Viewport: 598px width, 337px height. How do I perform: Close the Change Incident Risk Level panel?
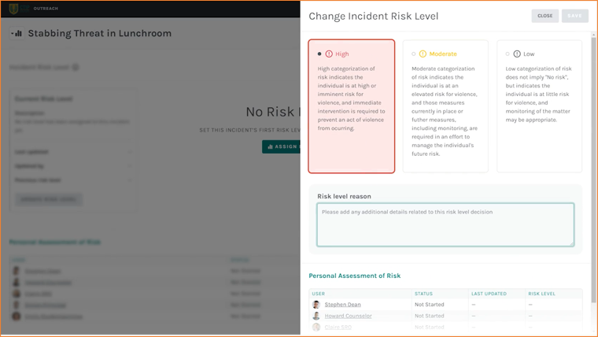(x=545, y=16)
